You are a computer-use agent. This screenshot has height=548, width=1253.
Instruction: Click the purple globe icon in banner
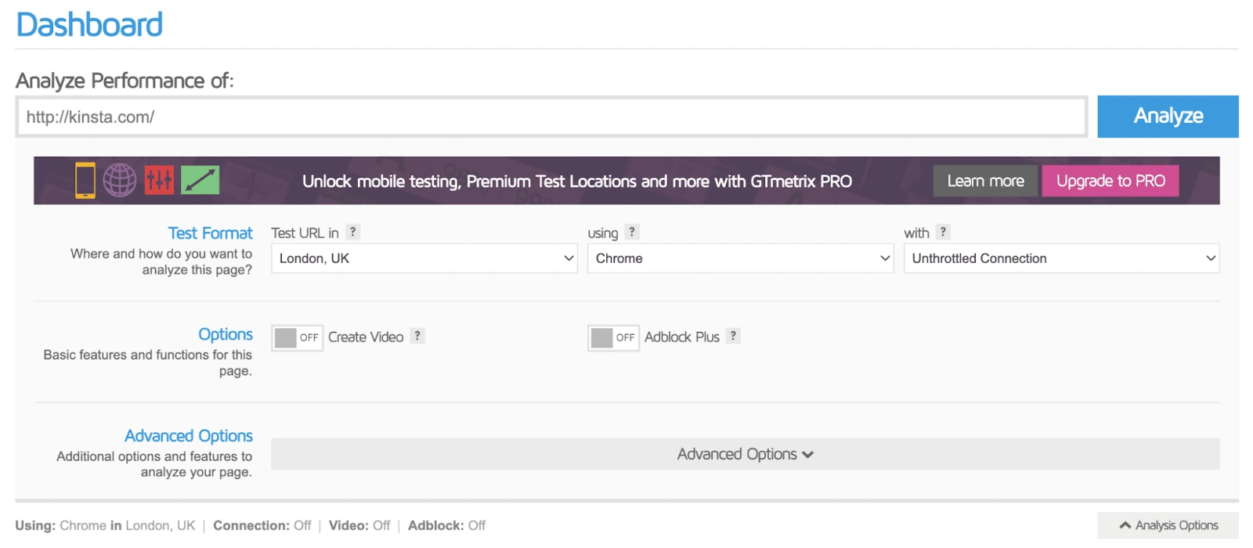coord(120,180)
